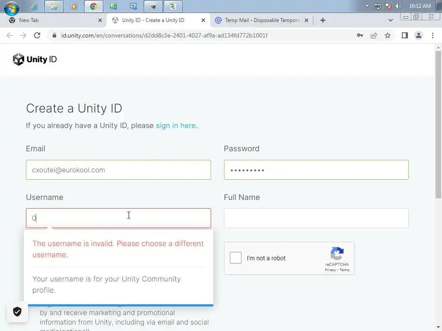Open the C# taskbar shortcut
Viewport: 442px width, 331px height.
114,6
